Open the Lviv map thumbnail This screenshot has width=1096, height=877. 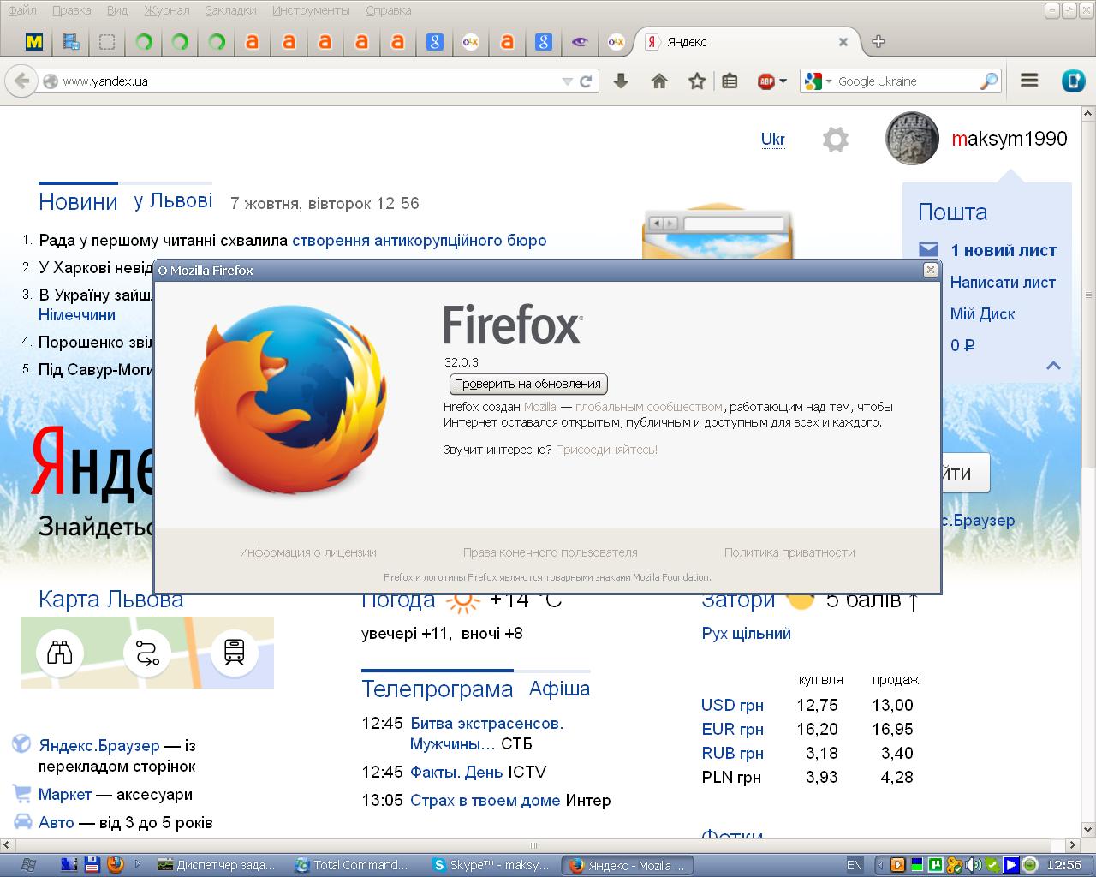coord(147,653)
